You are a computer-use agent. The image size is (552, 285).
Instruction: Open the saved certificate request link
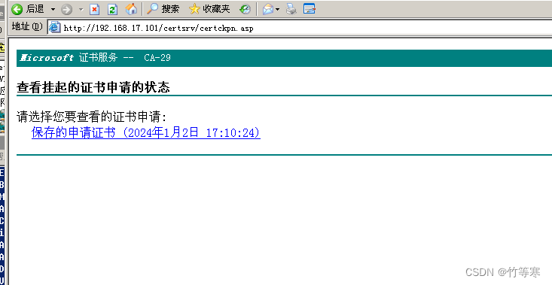pyautogui.click(x=146, y=133)
